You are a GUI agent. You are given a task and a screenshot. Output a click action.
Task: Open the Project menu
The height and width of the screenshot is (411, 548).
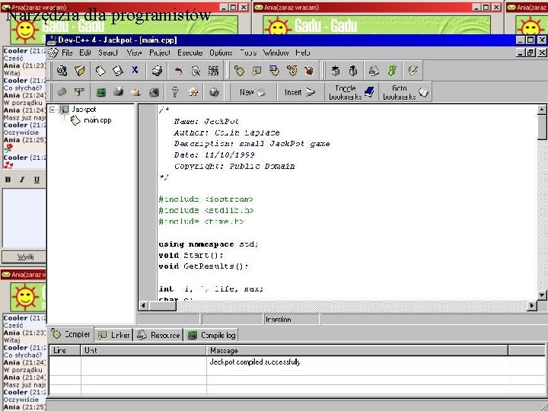(x=160, y=53)
